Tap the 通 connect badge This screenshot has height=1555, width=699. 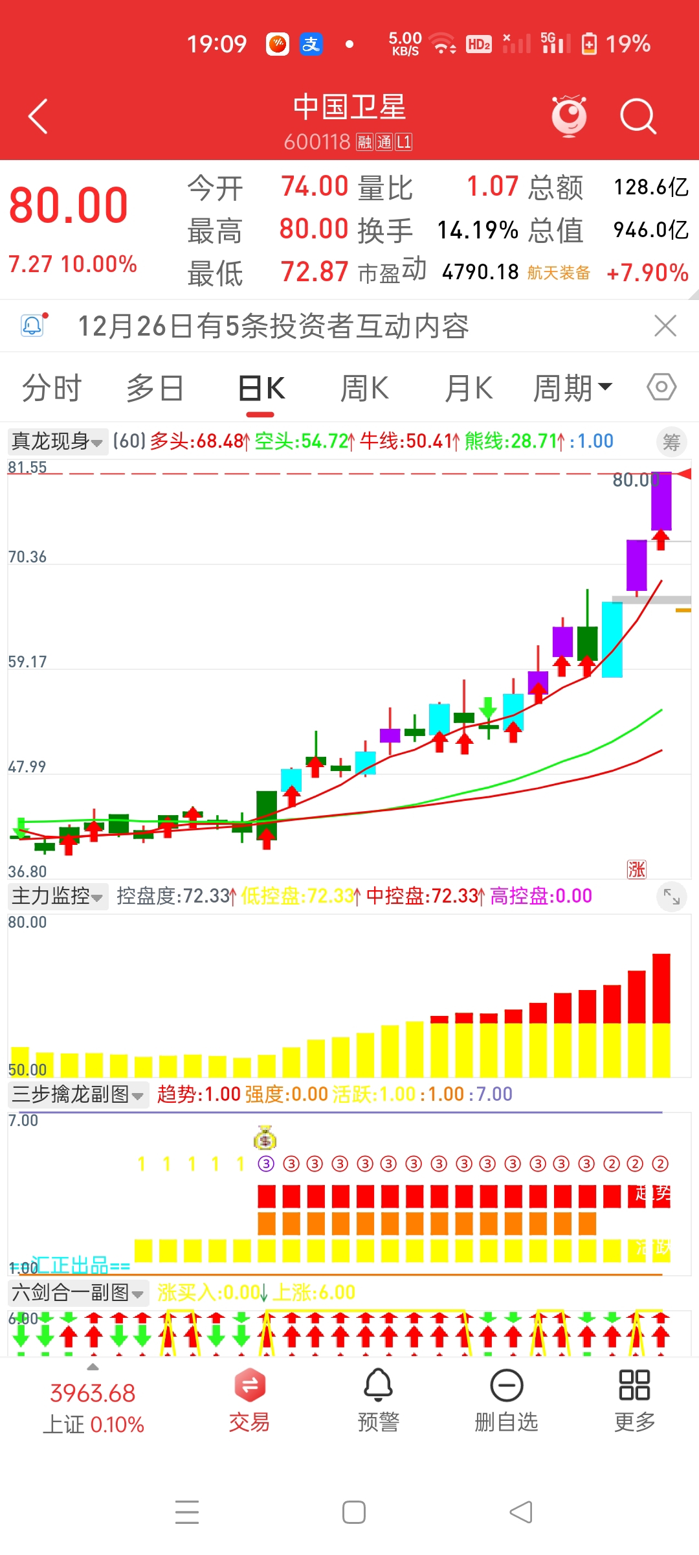(384, 142)
